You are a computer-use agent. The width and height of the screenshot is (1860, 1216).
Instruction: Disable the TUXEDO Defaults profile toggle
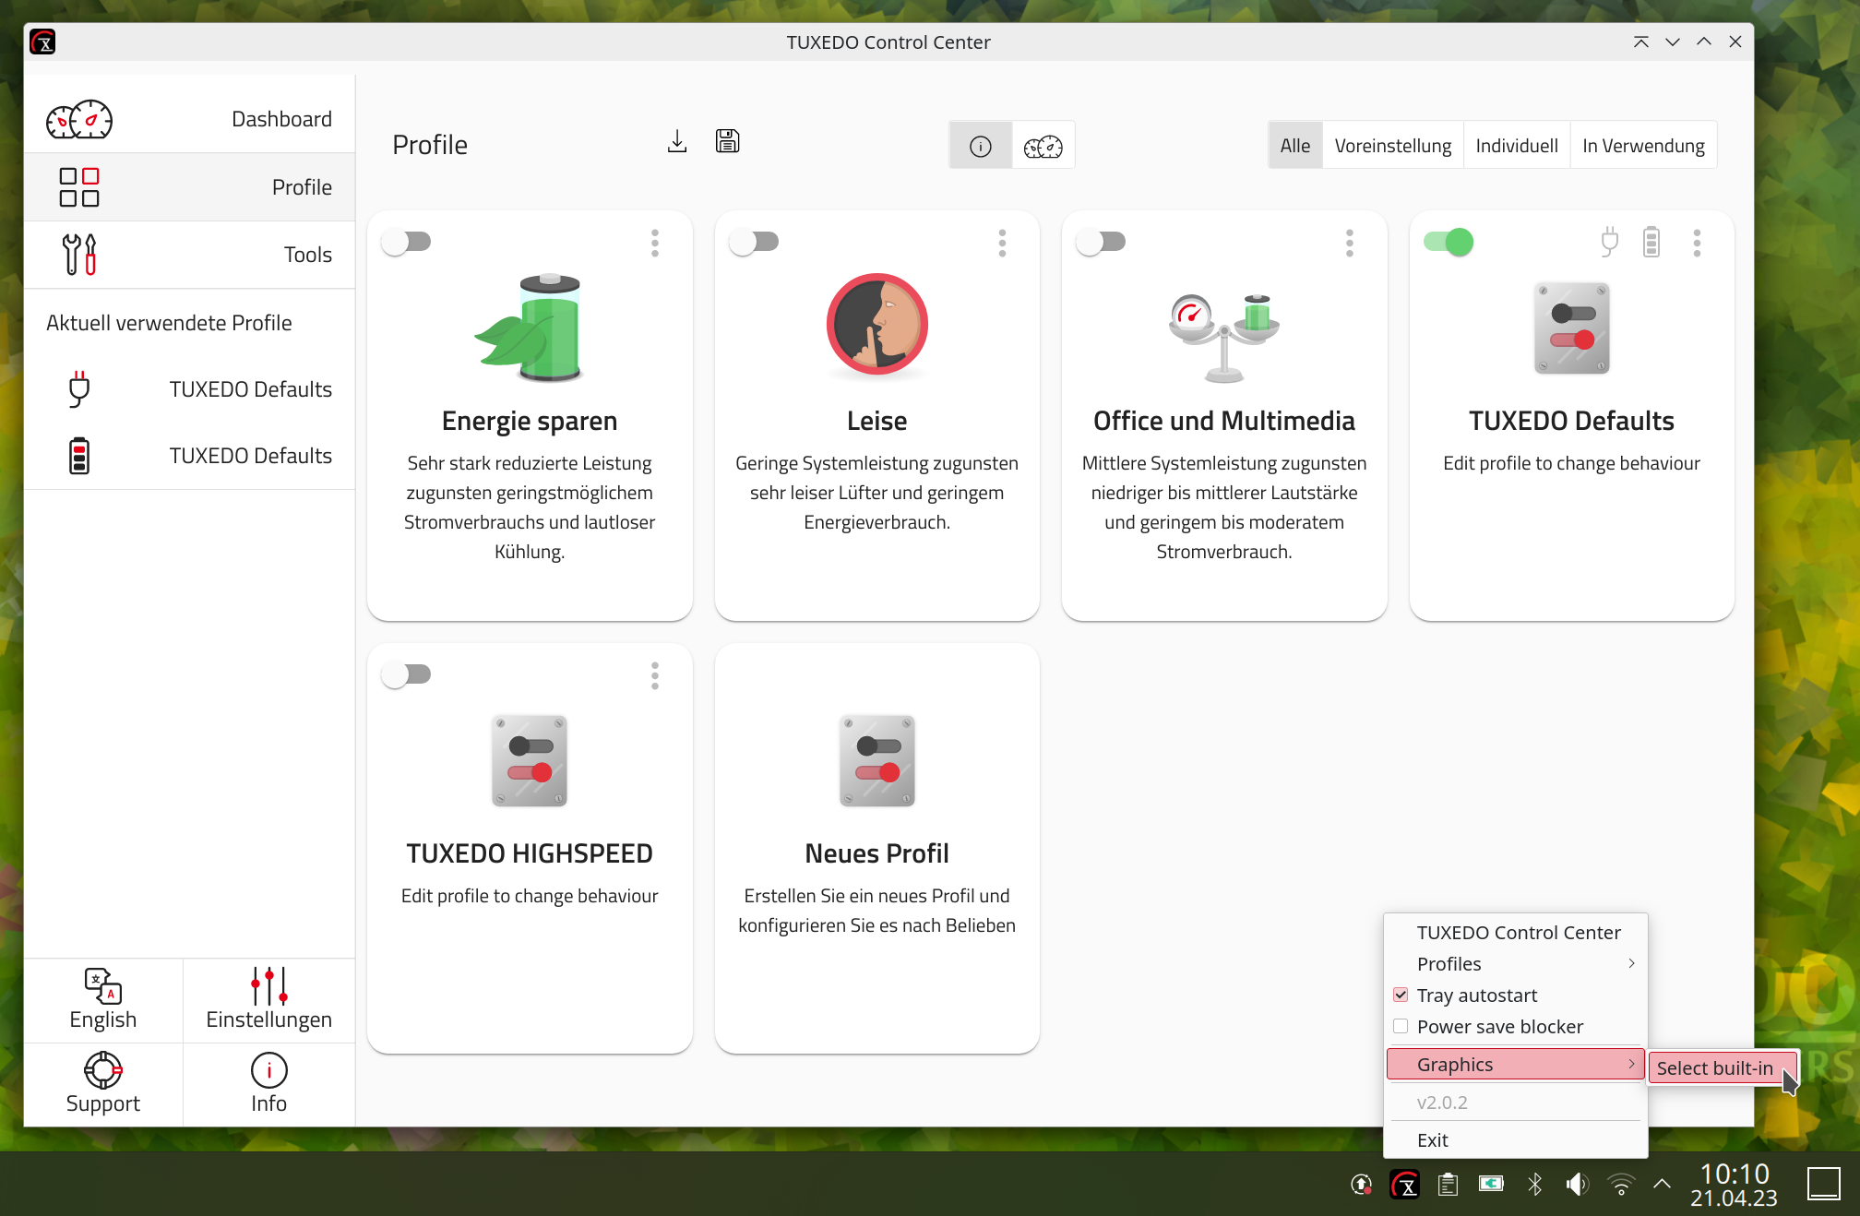point(1449,242)
